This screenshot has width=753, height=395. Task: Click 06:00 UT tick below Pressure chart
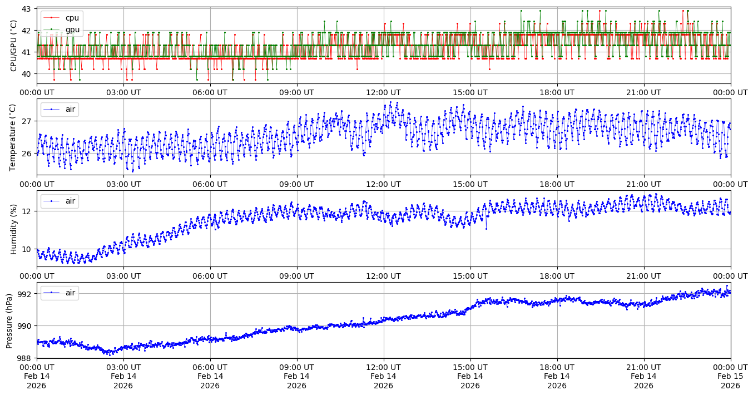pyautogui.click(x=210, y=367)
